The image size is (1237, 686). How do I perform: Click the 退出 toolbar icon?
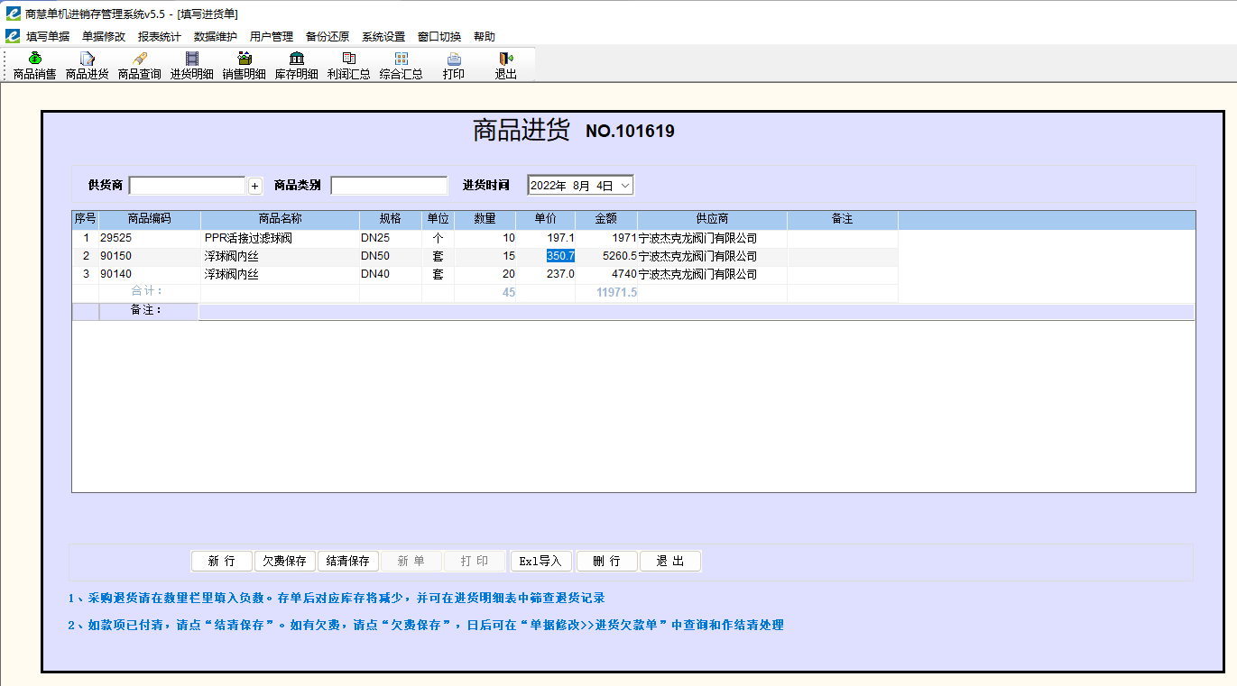pyautogui.click(x=506, y=66)
